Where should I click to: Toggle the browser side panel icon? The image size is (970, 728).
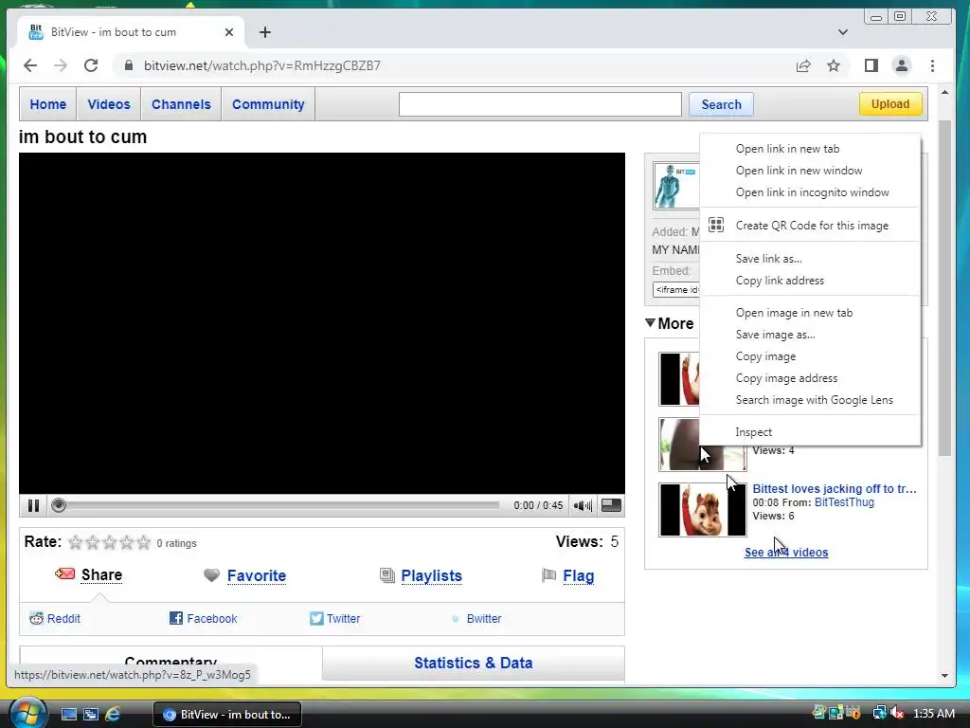(871, 65)
